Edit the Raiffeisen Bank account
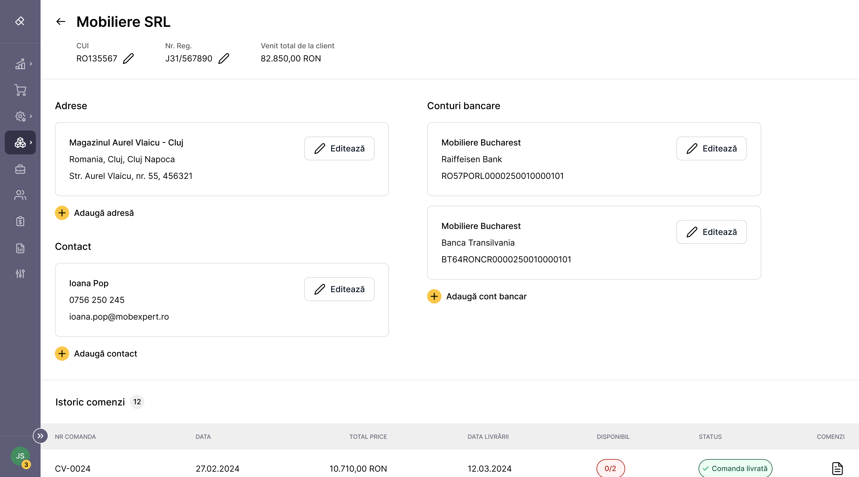 click(x=711, y=148)
